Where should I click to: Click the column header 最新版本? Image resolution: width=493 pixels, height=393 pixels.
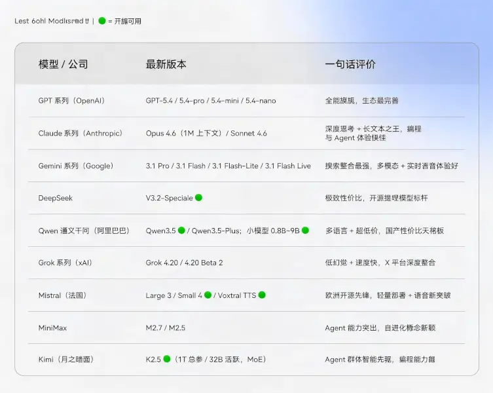pos(166,64)
